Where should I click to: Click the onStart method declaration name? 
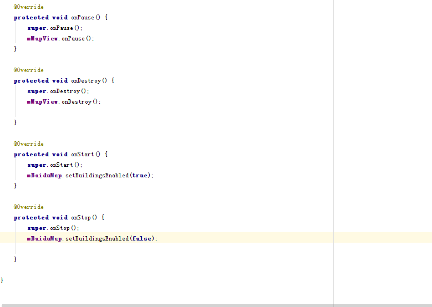[83, 155]
